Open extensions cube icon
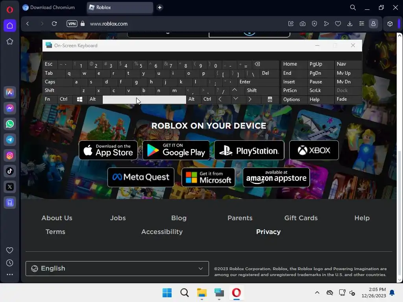 coord(390,24)
